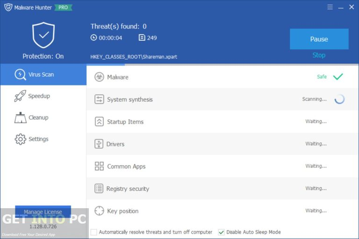Switch to the Speedup section
Image resolution: width=359 pixels, height=239 pixels.
pos(43,96)
